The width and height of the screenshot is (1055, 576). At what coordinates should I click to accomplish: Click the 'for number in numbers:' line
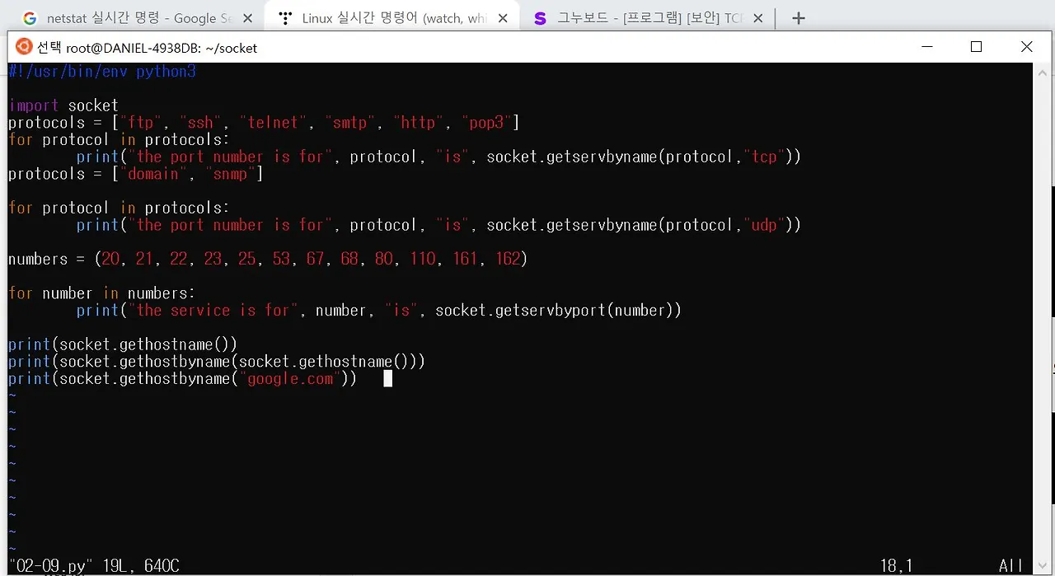tap(102, 293)
